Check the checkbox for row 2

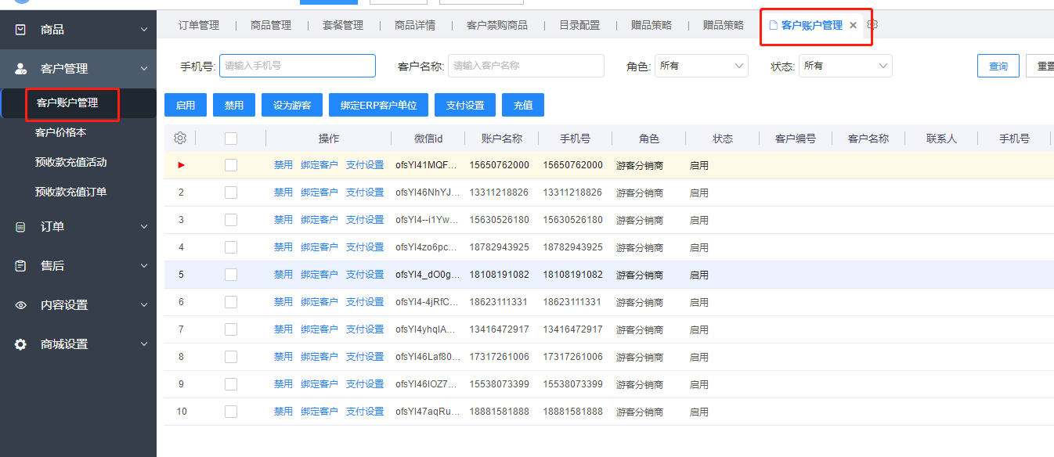(231, 193)
